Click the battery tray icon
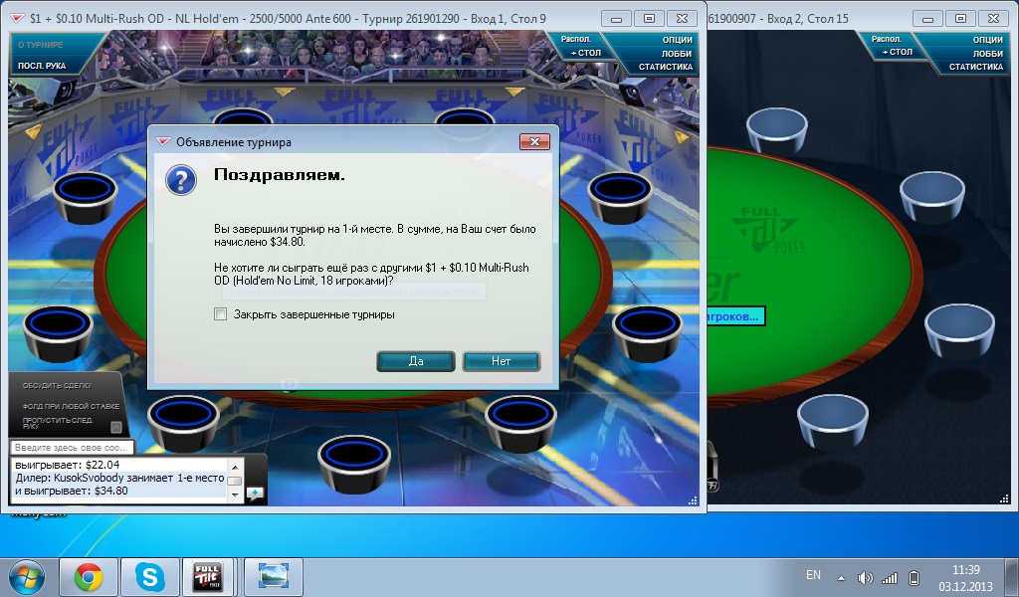Image resolution: width=1019 pixels, height=597 pixels. point(914,577)
